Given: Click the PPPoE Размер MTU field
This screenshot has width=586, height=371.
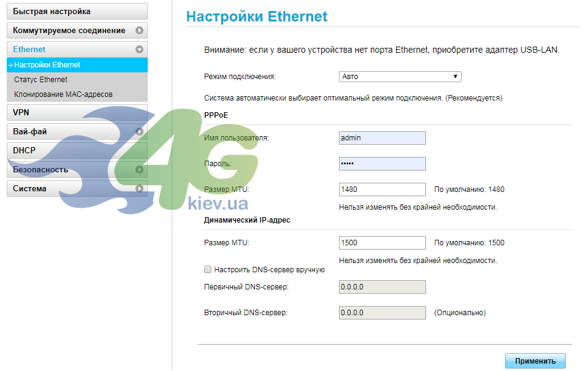Looking at the screenshot, I should 382,189.
